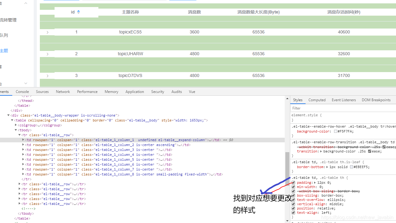Screen dimensions: 396x223
Task: Select the Styles pane tab
Action: (x=298, y=100)
